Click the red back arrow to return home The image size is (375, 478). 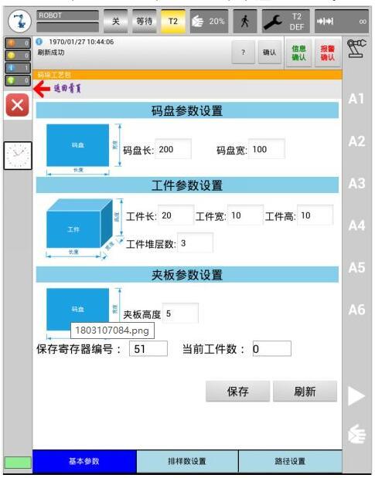pos(42,89)
